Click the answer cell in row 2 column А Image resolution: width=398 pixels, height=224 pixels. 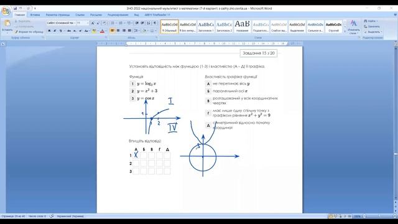point(136,163)
